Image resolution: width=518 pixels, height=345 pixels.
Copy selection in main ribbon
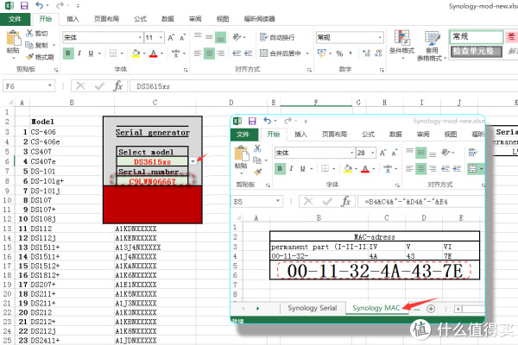pos(37,45)
